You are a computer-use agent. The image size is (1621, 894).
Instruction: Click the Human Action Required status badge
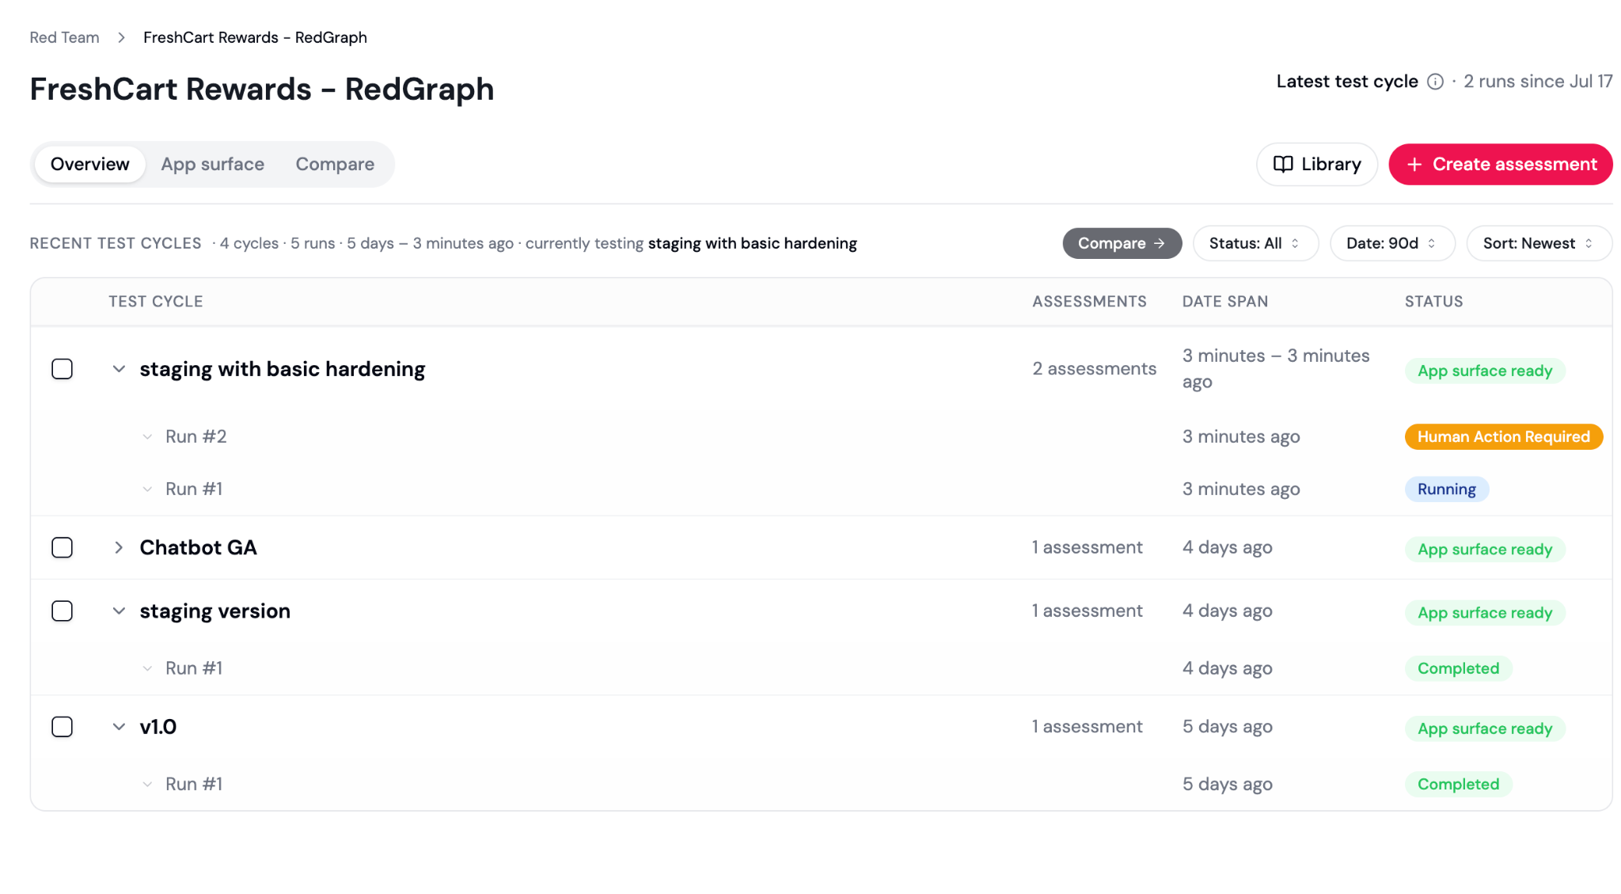[1503, 437]
